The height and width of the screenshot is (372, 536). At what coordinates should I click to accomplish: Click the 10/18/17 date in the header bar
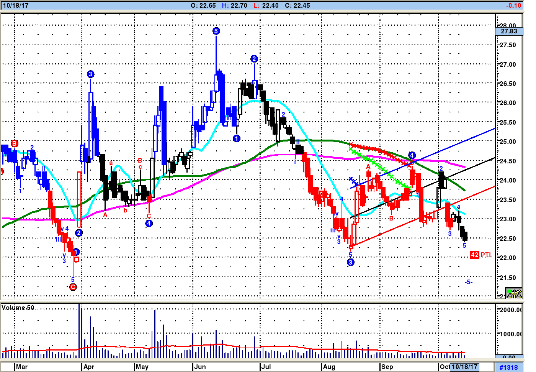click(x=16, y=5)
